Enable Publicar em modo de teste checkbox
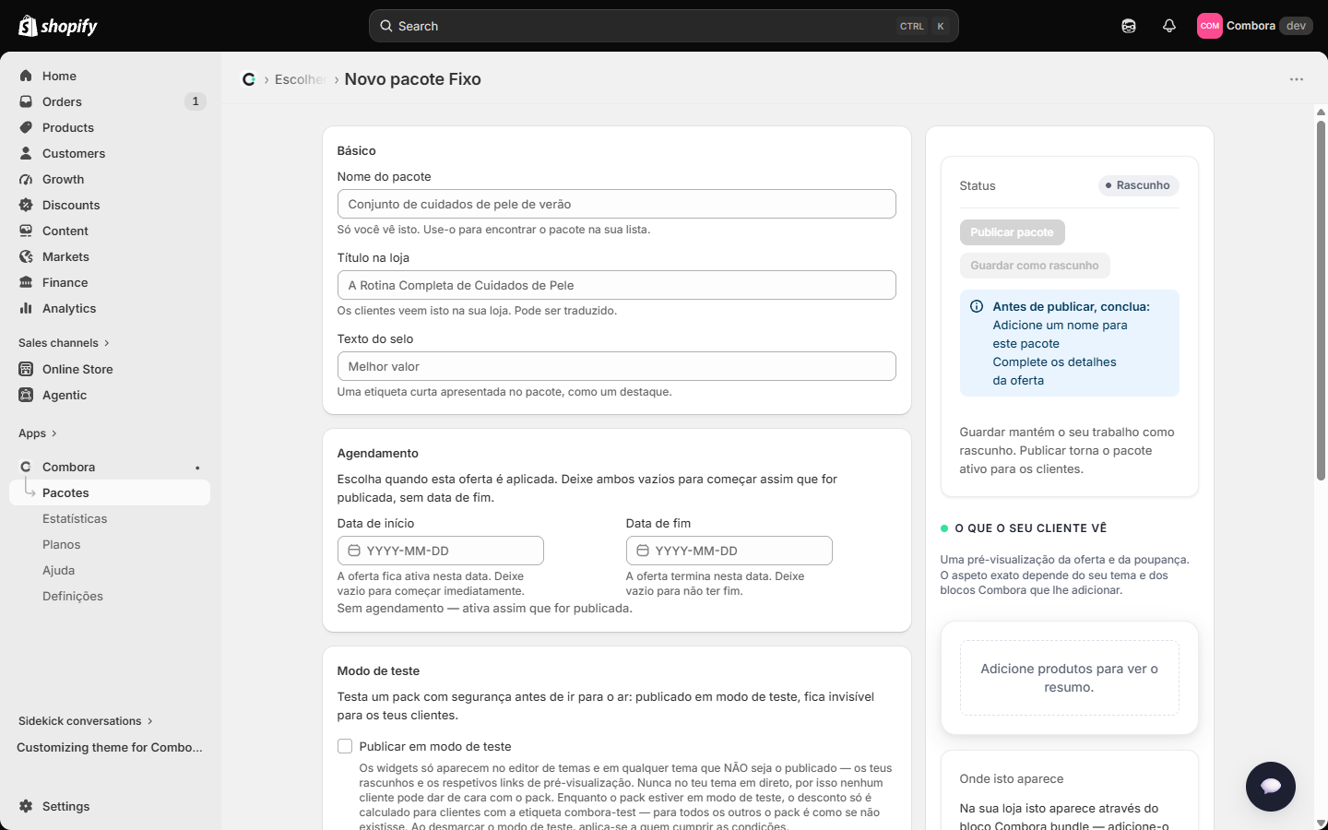The image size is (1328, 830). click(345, 746)
